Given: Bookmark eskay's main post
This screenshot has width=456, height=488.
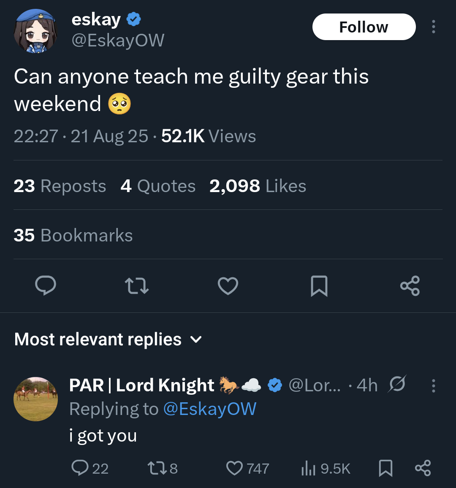Looking at the screenshot, I should (x=319, y=286).
